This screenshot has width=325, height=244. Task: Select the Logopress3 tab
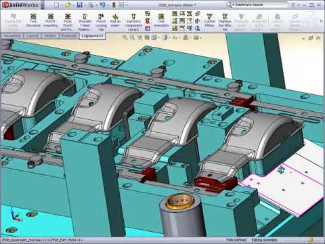coord(92,36)
